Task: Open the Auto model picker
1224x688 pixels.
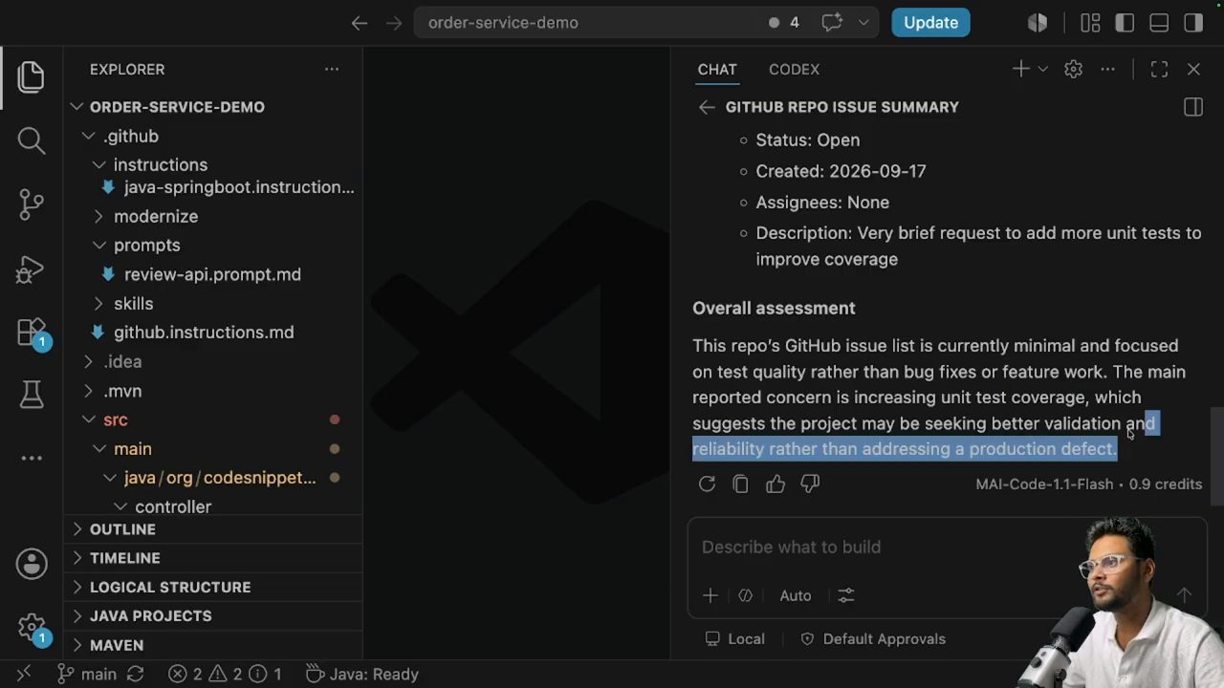Action: 796,595
